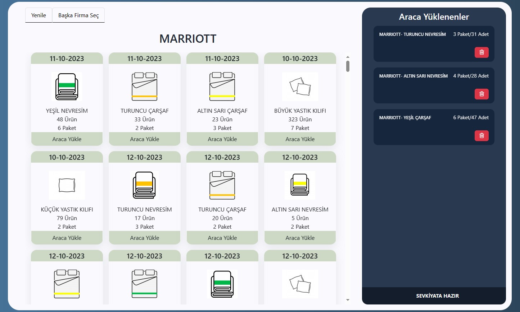Click the MARRIOTT- TURUNCU NEVRESİM loaded item label

(x=412, y=34)
